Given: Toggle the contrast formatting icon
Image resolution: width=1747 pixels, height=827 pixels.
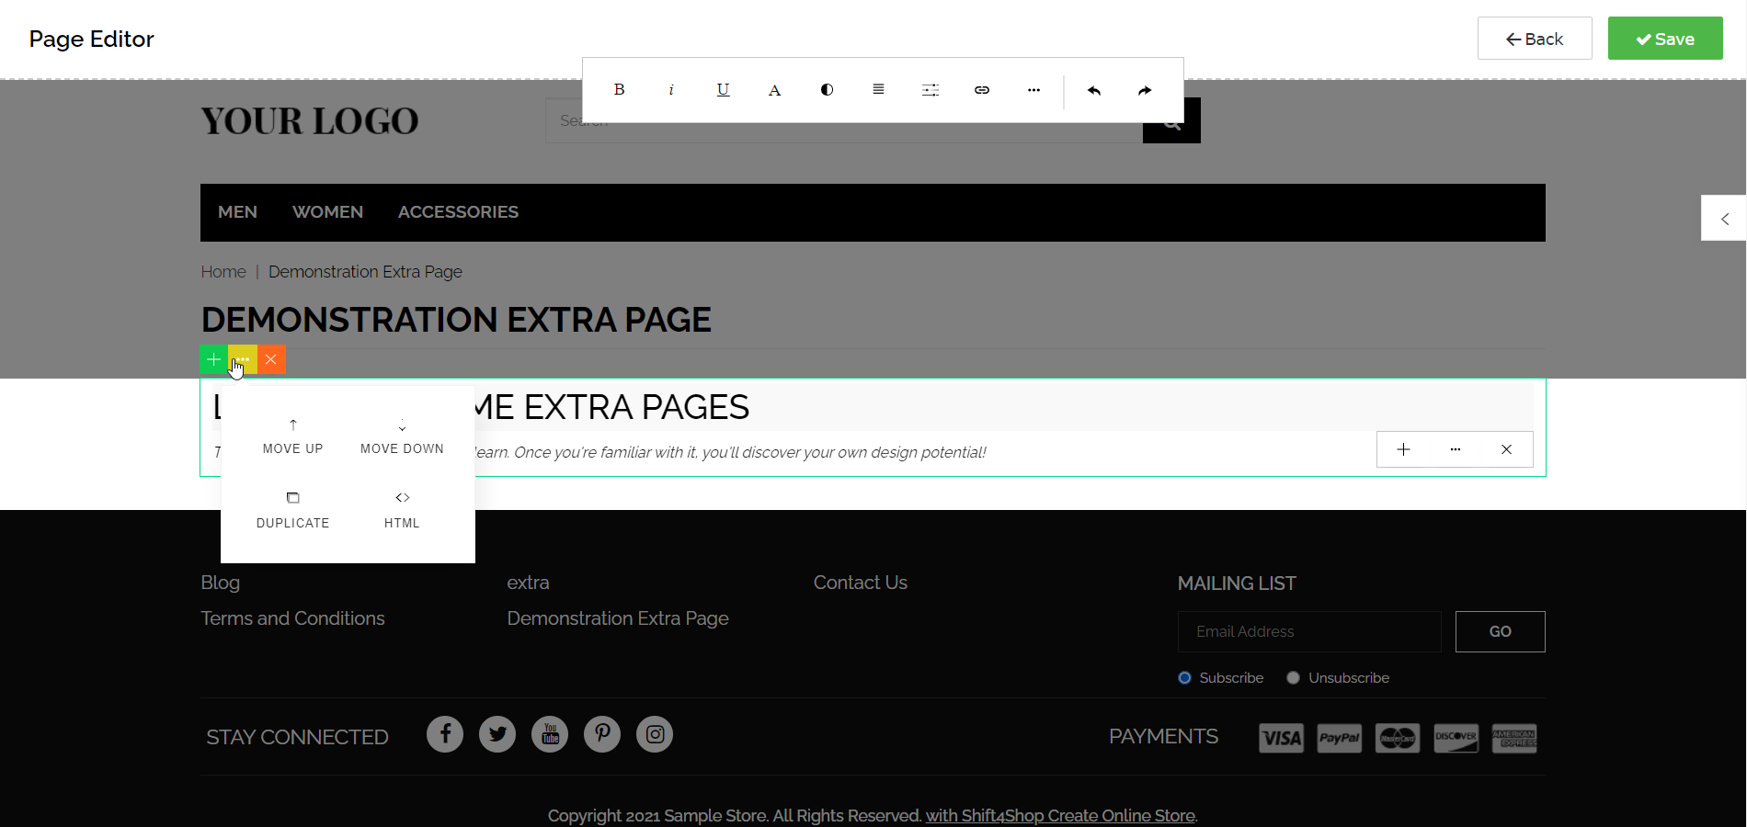Looking at the screenshot, I should click(827, 89).
